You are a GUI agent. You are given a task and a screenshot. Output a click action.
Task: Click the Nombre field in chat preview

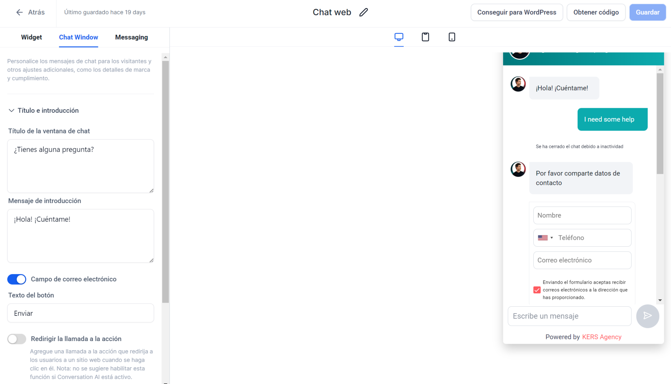(x=582, y=215)
